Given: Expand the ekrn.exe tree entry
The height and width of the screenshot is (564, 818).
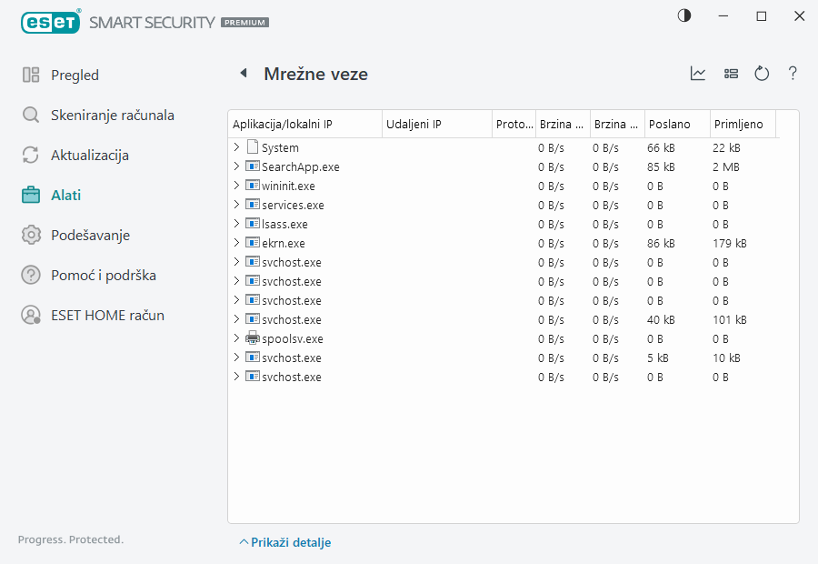Looking at the screenshot, I should [237, 243].
